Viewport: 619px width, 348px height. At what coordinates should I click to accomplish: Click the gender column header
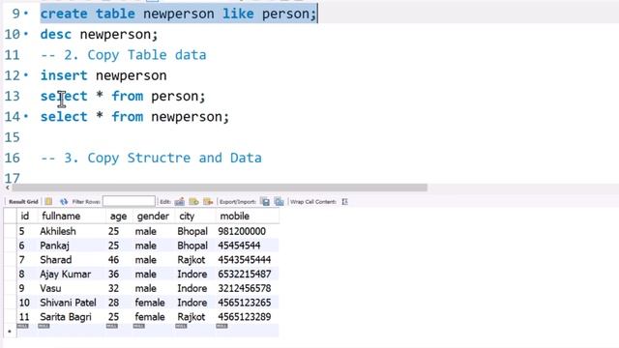coord(153,216)
